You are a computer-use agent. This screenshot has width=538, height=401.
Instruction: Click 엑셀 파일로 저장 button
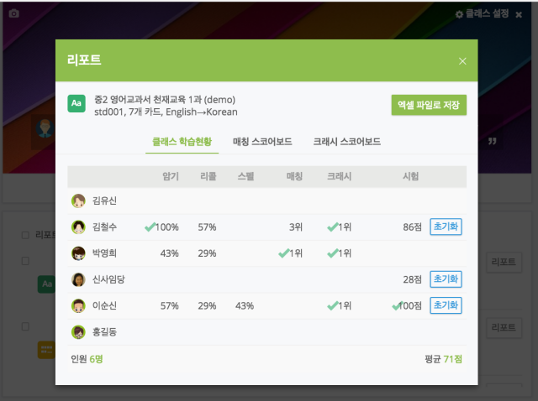pos(429,104)
